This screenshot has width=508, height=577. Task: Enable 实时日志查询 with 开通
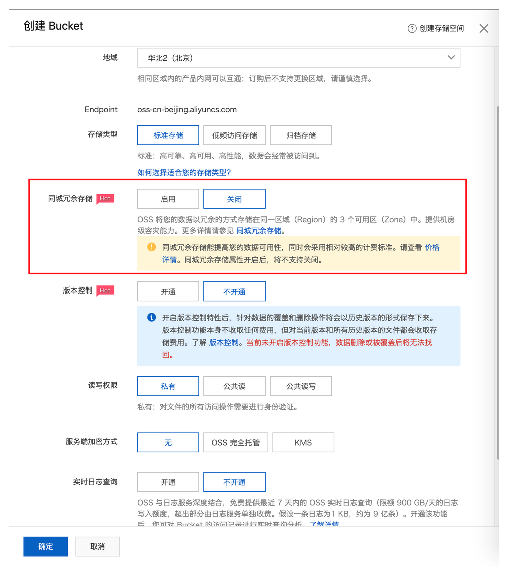point(168,482)
